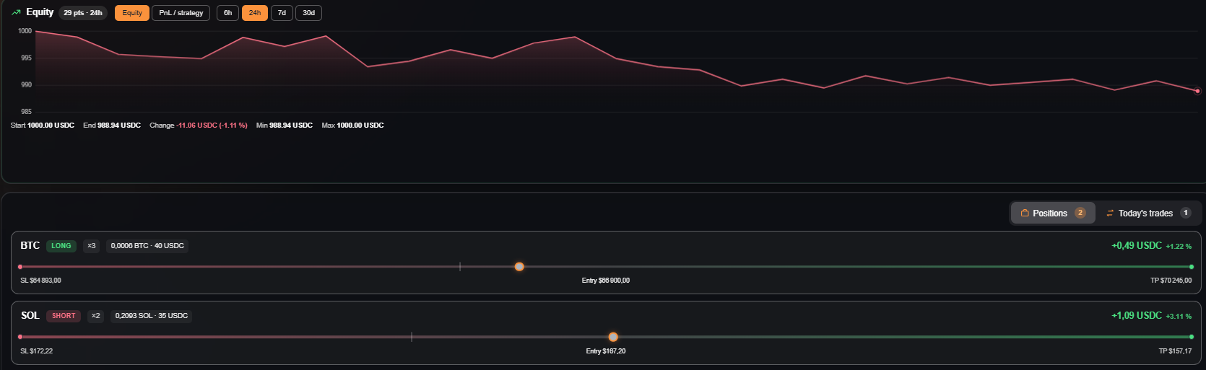
Task: Click the briefcase icon in Positions tab
Action: (x=1025, y=213)
